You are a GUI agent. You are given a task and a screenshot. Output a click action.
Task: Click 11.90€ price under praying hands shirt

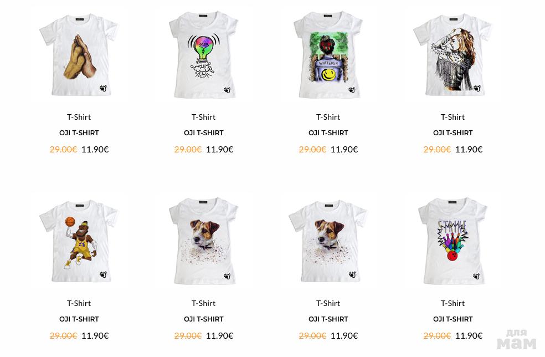pos(95,150)
